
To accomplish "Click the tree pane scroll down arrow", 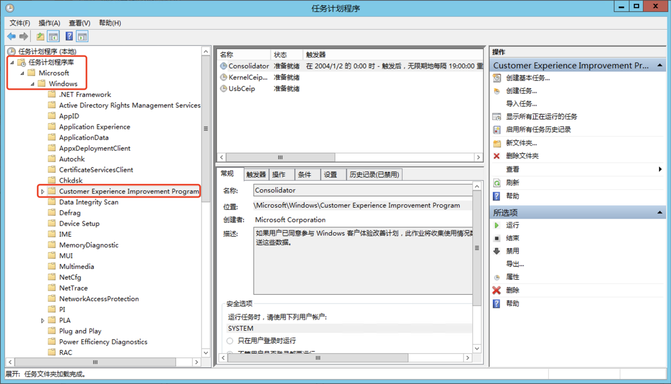I will (x=206, y=353).
